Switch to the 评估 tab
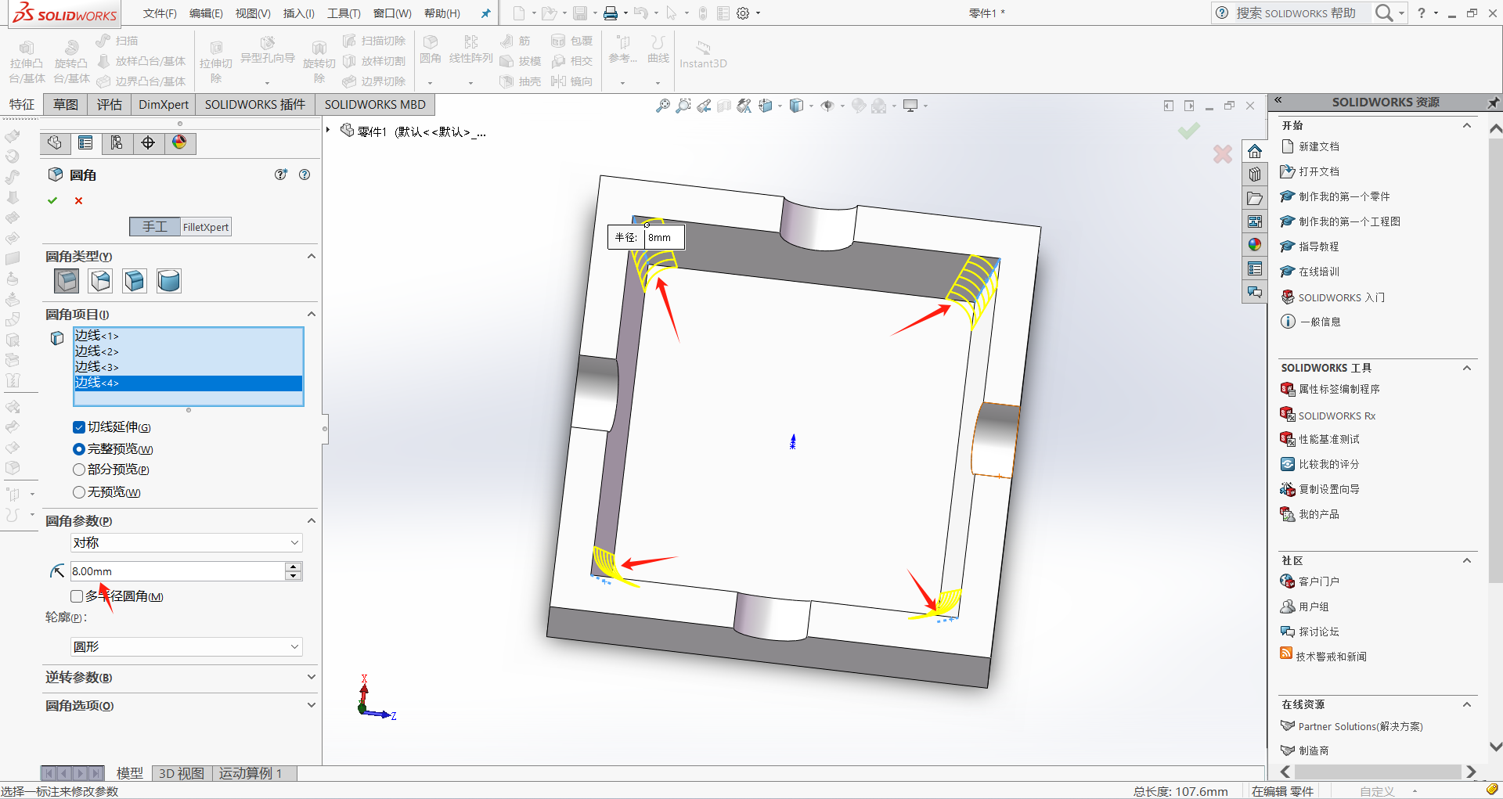1503x799 pixels. coord(109,104)
